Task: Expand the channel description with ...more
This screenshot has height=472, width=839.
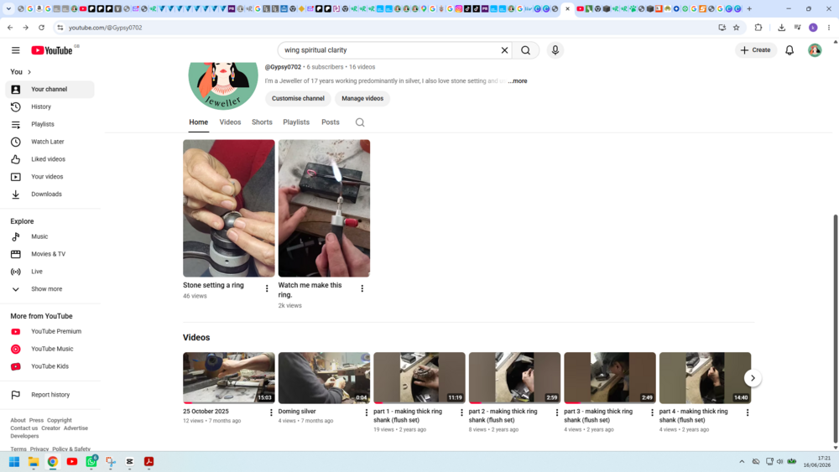Action: pos(518,81)
